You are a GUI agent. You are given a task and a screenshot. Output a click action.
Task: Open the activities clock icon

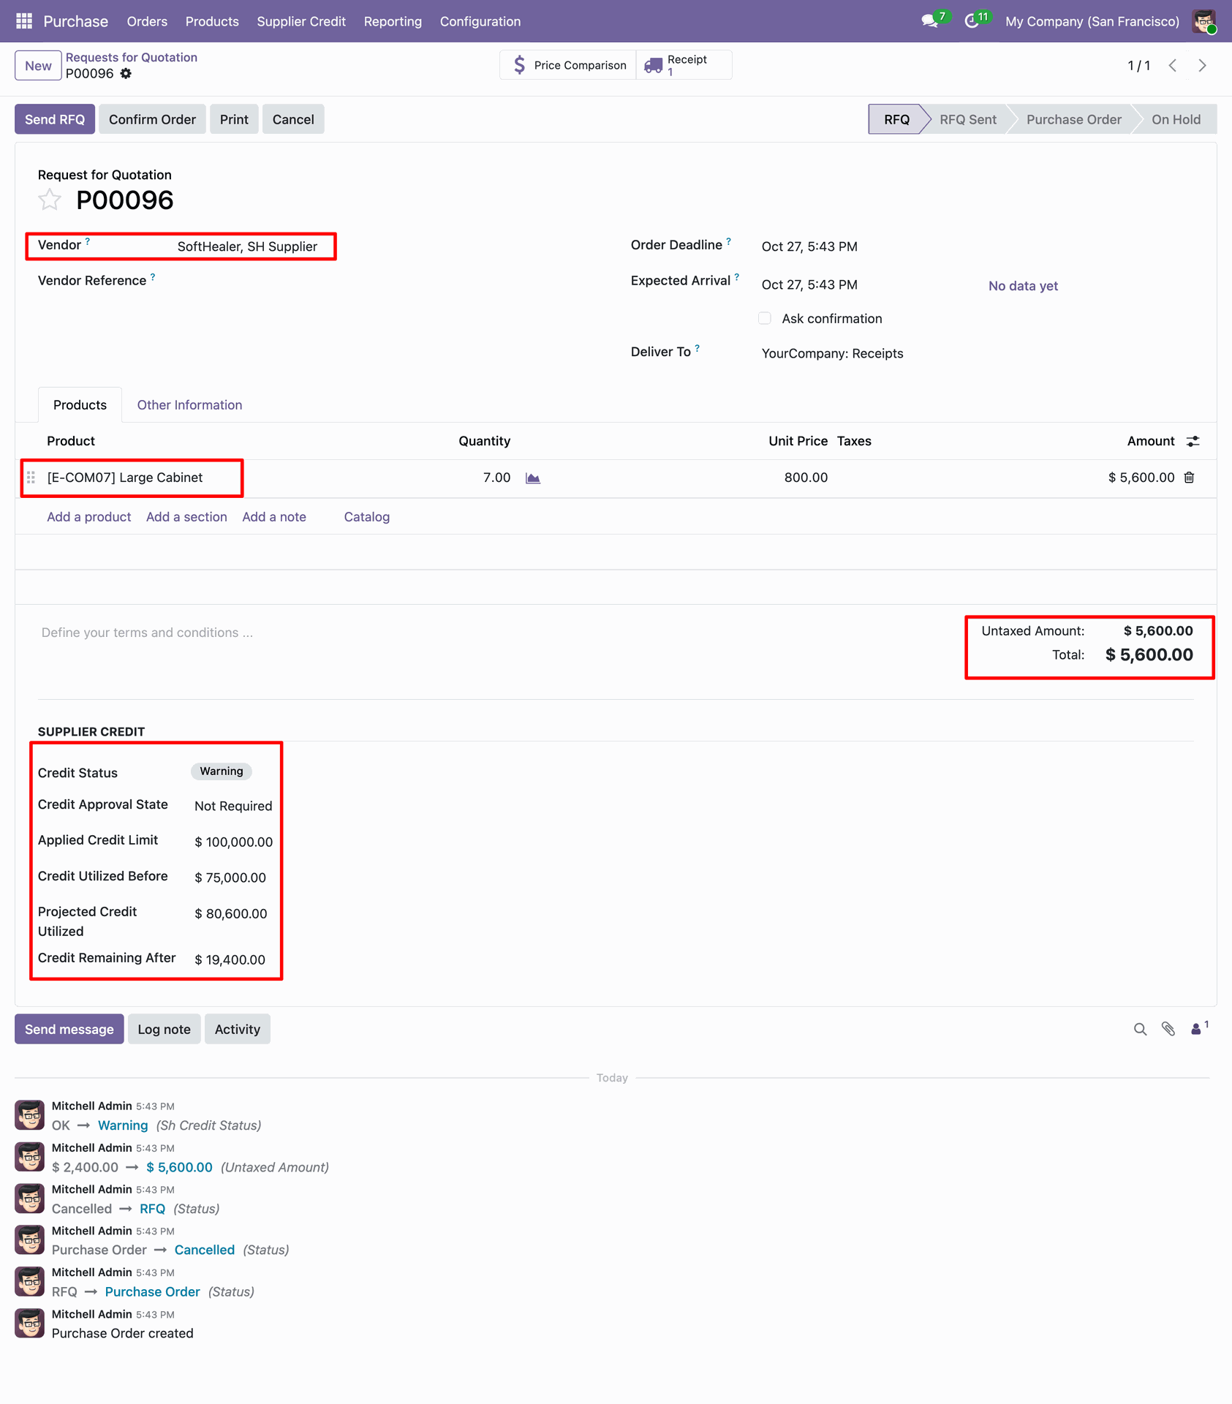point(972,21)
